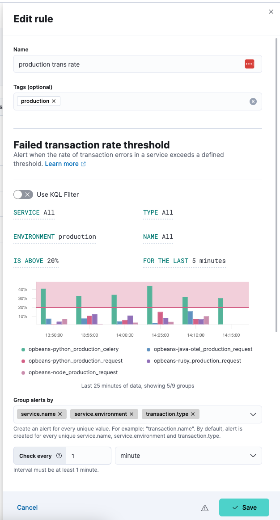The height and width of the screenshot is (520, 280).
Task: Save the edited rule
Action: pyautogui.click(x=244, y=507)
